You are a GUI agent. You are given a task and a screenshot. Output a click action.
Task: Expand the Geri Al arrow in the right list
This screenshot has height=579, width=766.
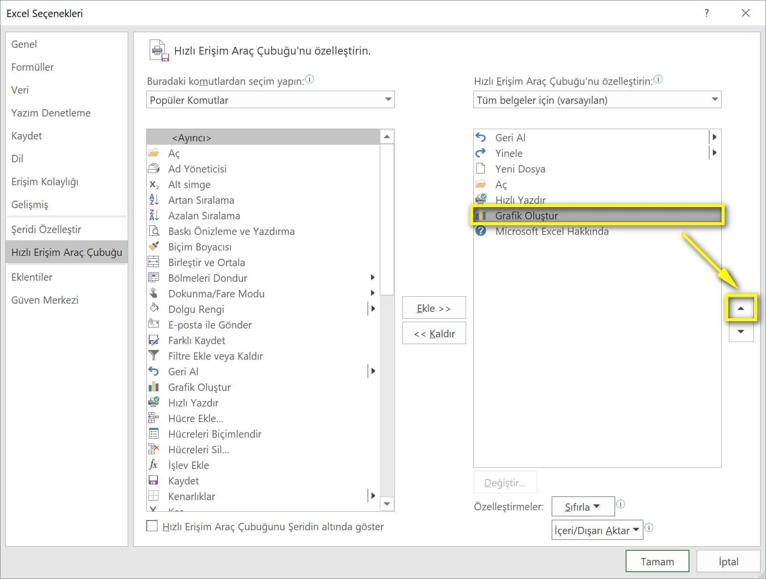click(x=714, y=137)
